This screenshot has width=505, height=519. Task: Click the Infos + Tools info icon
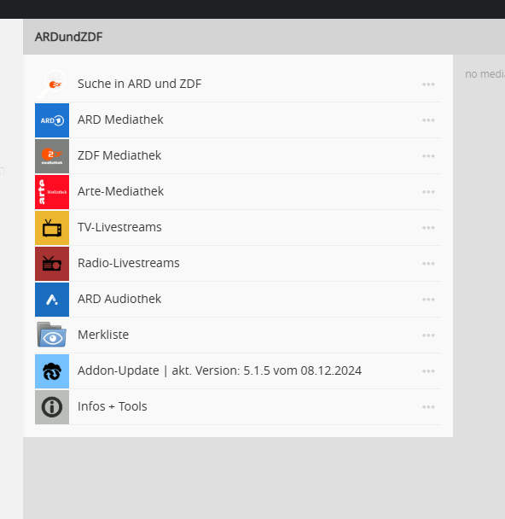coord(52,407)
